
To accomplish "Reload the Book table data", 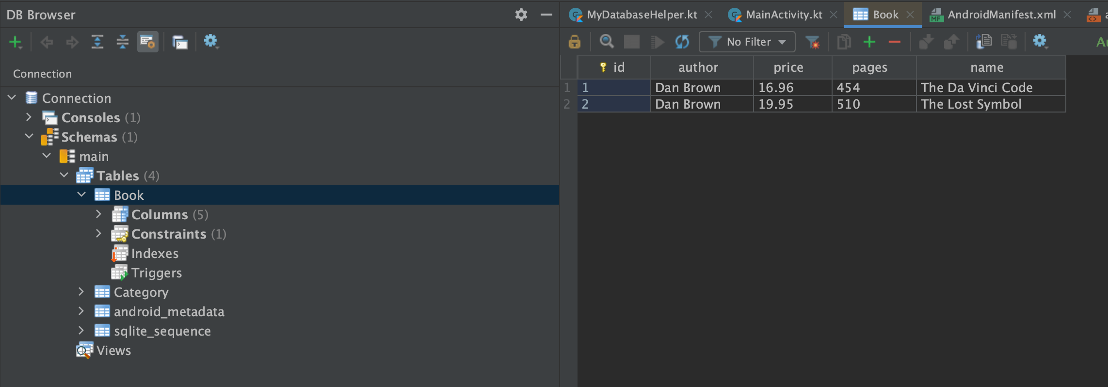I will point(682,42).
